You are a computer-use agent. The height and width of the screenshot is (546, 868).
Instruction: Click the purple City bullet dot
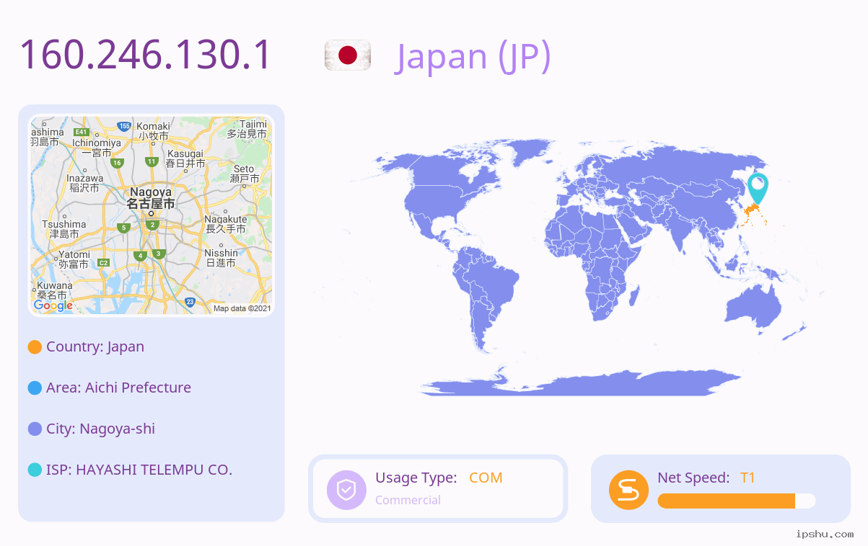[35, 429]
